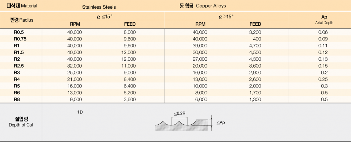The height and width of the screenshot is (142, 351).
Task: Click the Stainless Steels material header
Action: click(x=99, y=7)
